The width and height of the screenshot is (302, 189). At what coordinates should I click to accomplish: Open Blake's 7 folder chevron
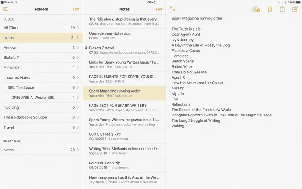click(78, 57)
